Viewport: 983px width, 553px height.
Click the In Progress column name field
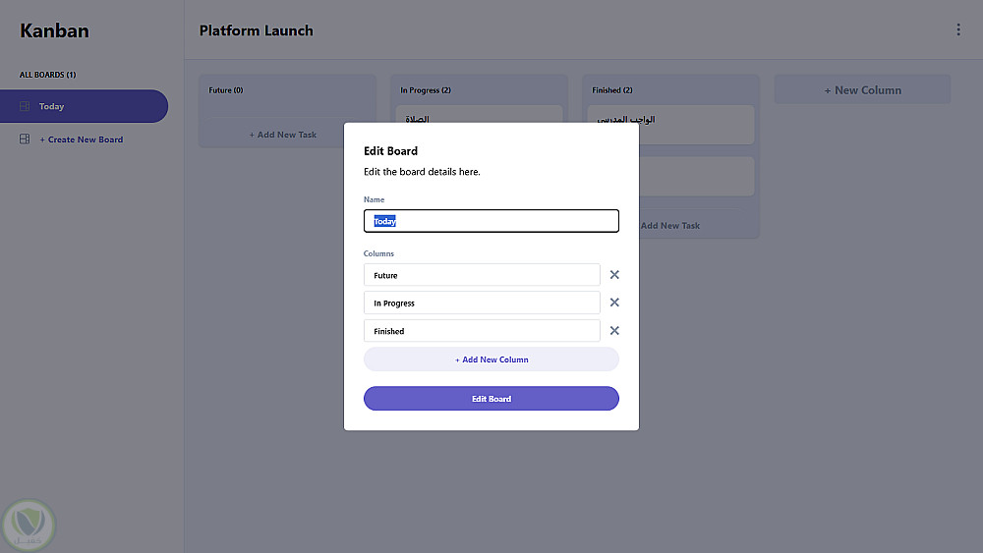pyautogui.click(x=482, y=303)
